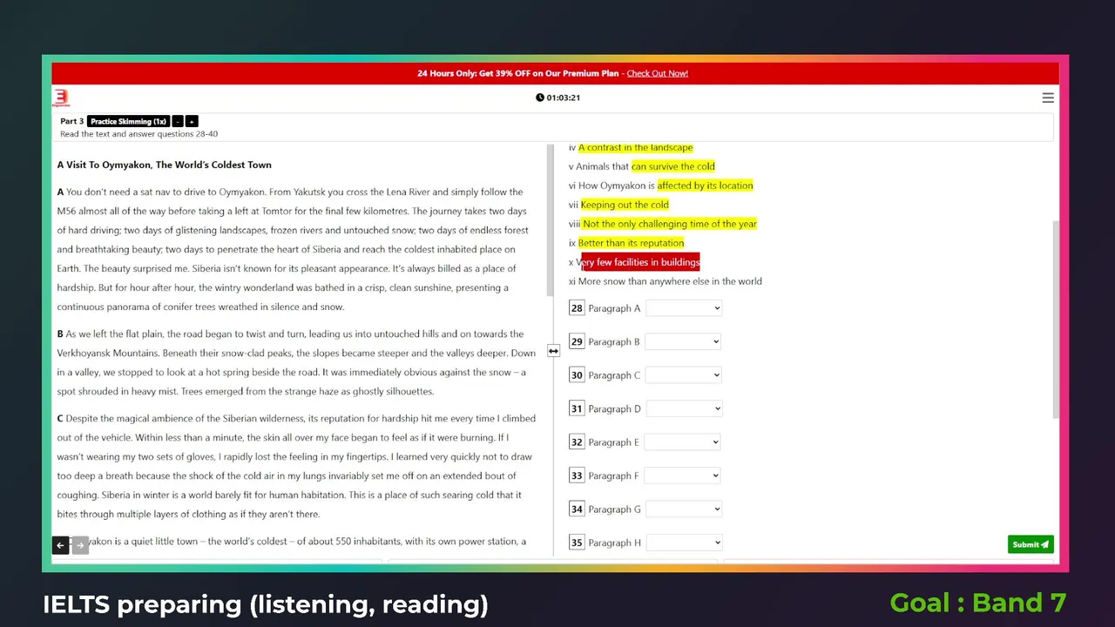Open Paragraph H answer dropdown
This screenshot has width=1115, height=627.
684,543
